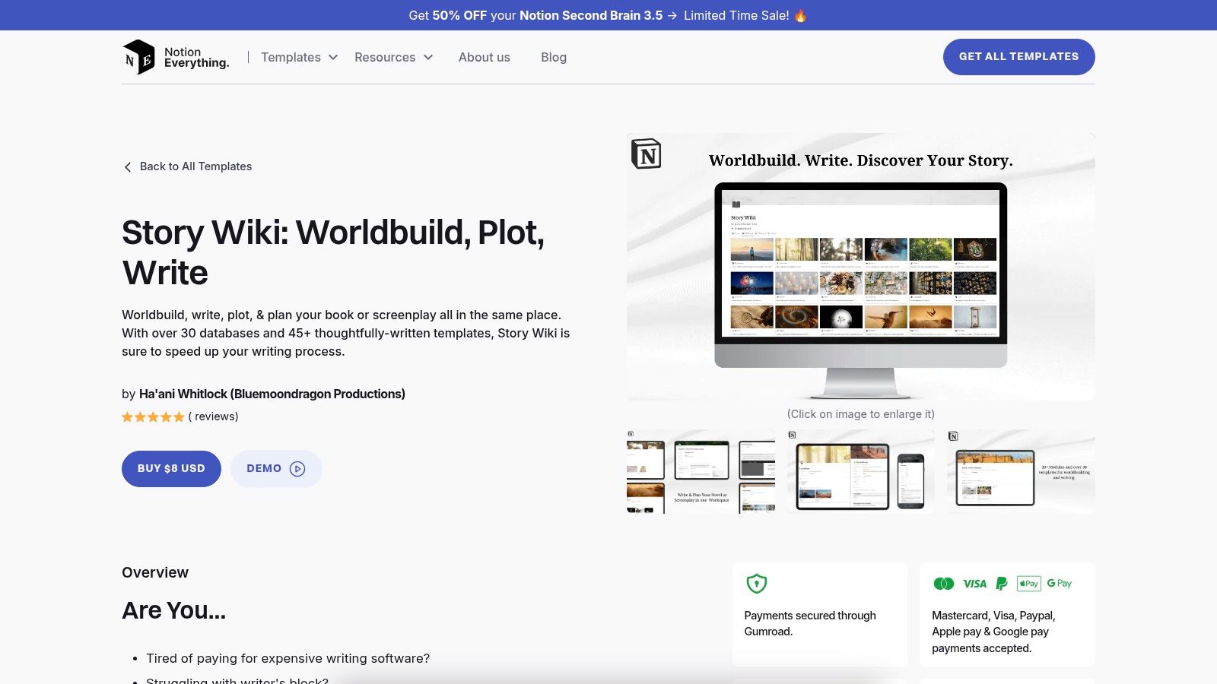This screenshot has width=1217, height=684.
Task: Click 'Tired of paying for expensive writing software?' bullet
Action: [288, 658]
